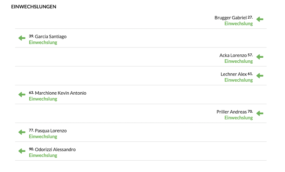Viewport: 285px width, 172px height.
Task: Click the EINWECHSLUNGEN section heading
Action: (x=34, y=7)
